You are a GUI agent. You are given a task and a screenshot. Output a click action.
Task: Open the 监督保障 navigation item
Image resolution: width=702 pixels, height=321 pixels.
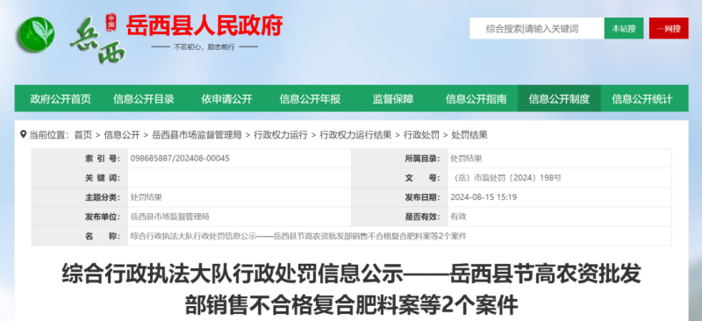(x=393, y=99)
